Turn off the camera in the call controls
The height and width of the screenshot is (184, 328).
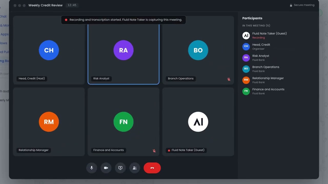point(106,168)
